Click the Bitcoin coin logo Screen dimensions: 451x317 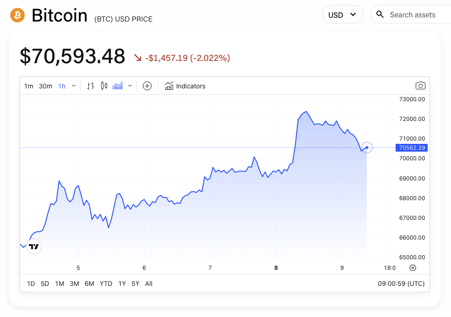pyautogui.click(x=16, y=15)
